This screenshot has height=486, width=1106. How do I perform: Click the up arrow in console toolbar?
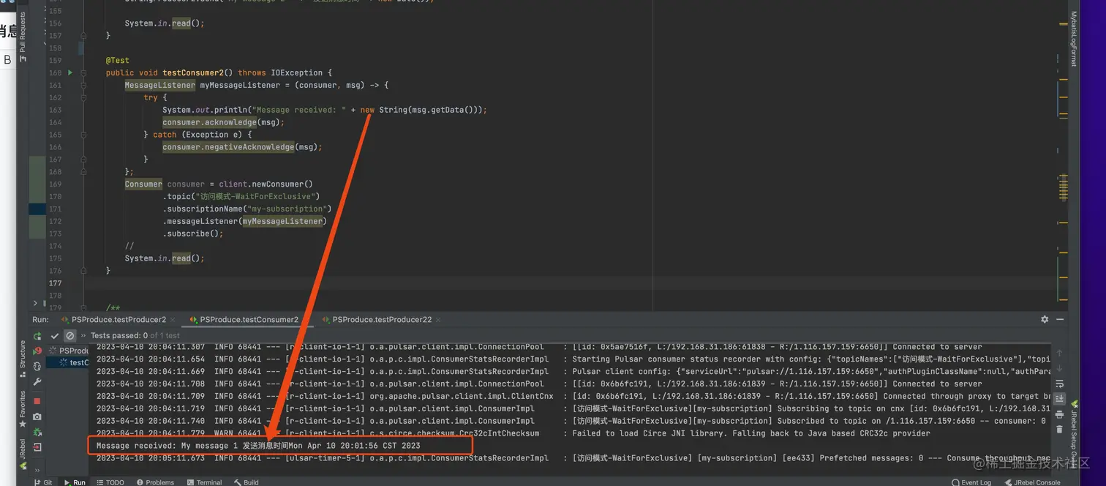pyautogui.click(x=1060, y=352)
